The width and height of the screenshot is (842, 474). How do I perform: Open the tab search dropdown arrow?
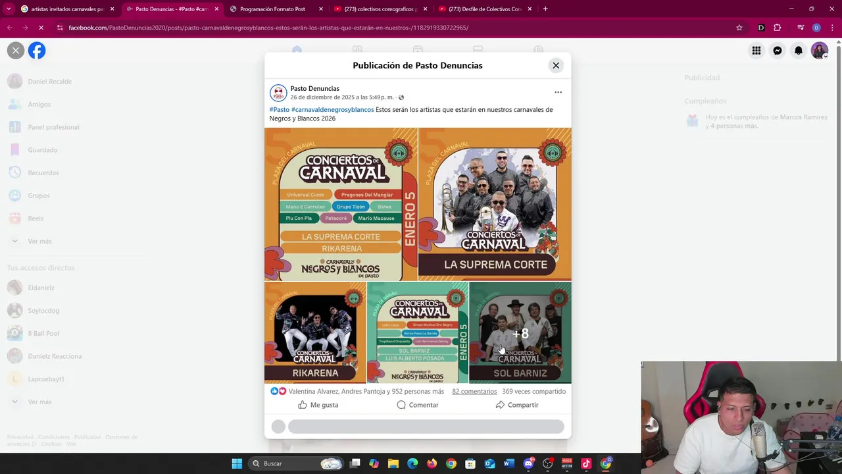(x=9, y=9)
